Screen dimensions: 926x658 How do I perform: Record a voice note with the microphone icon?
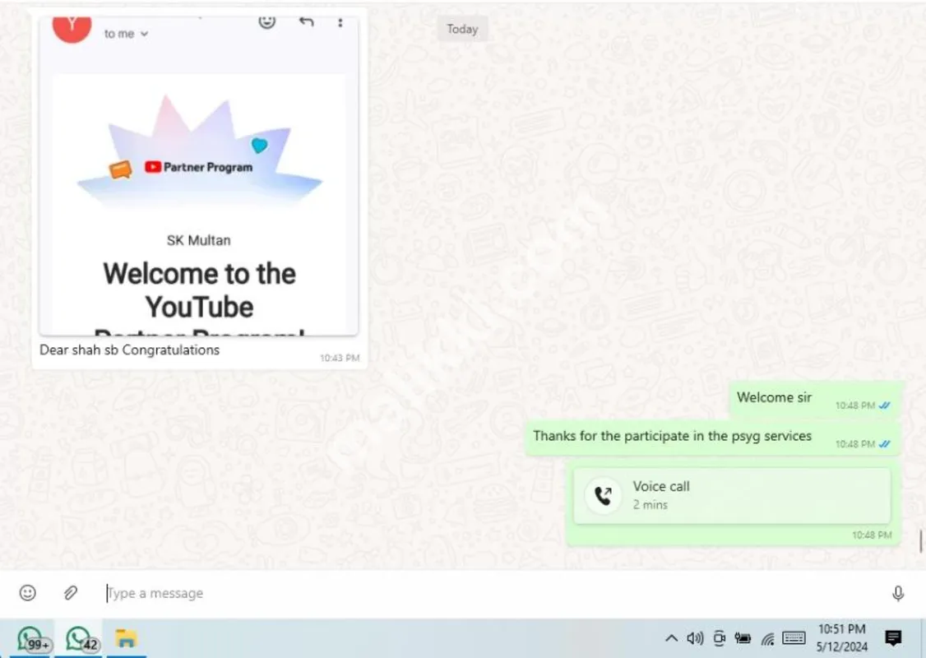(897, 593)
